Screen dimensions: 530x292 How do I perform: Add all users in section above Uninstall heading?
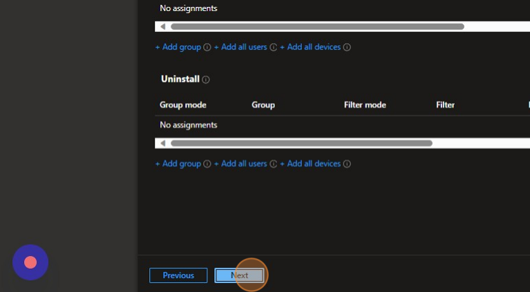click(x=240, y=48)
